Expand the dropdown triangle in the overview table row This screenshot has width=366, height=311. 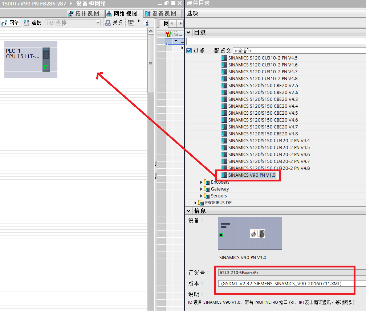(x=176, y=41)
